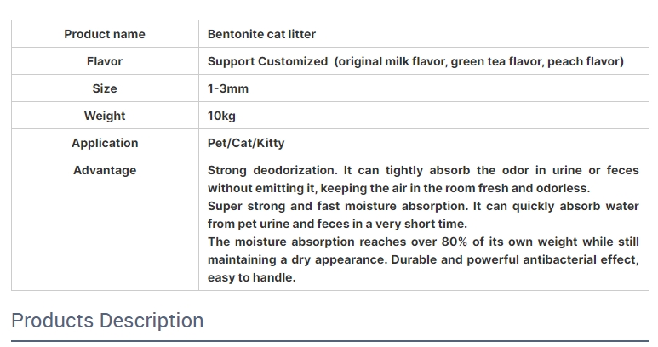Click the Pet/Cat/Kitty application value
The height and width of the screenshot is (347, 658).
246,143
